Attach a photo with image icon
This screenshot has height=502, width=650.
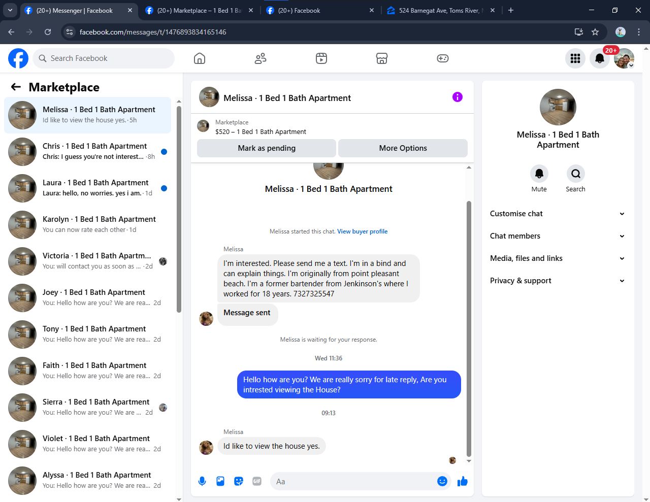220,481
